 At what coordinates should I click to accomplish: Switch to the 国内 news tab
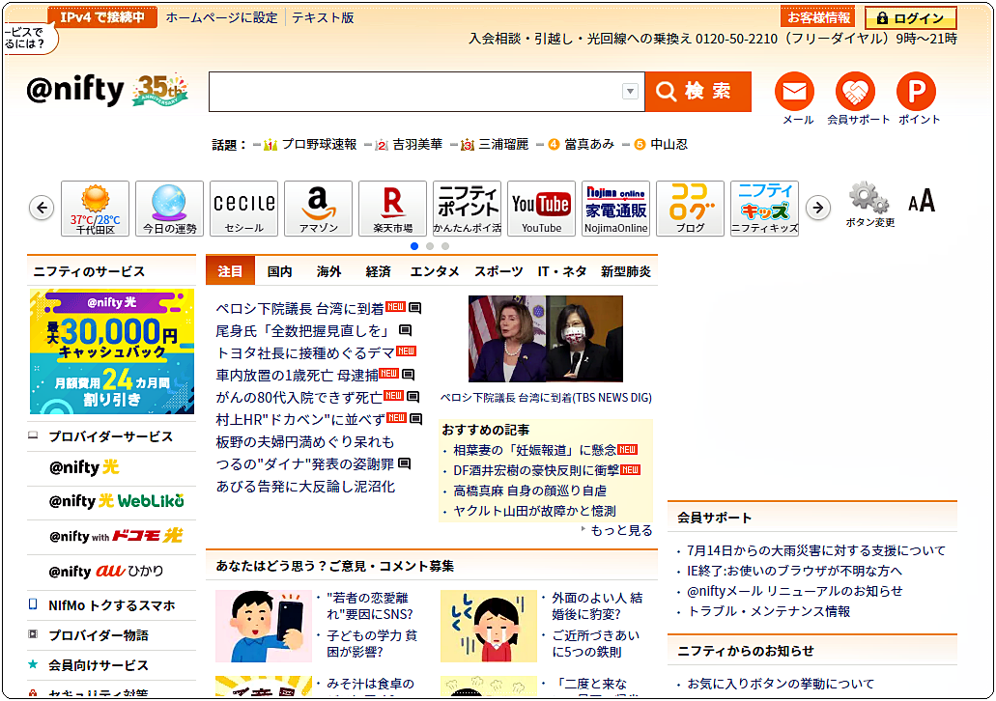point(279,271)
